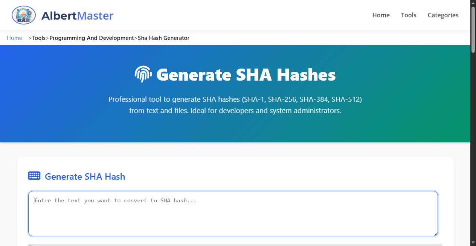Click the Sha Hash Generator breadcrumb item
This screenshot has height=246, width=476.
point(163,38)
